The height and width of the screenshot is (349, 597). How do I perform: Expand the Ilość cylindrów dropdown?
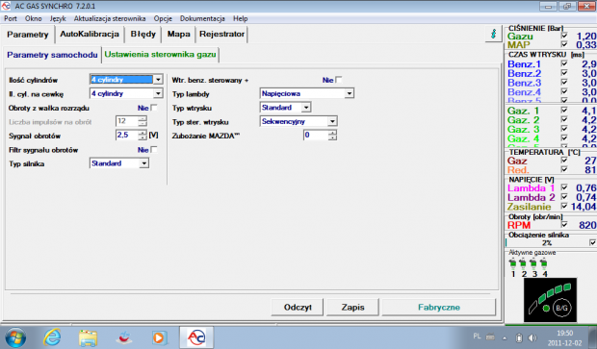(158, 80)
